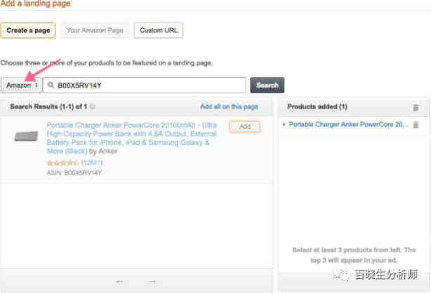The image size is (431, 293).
Task: Click the bullet marker beside added Portable Charger
Action: pos(284,125)
